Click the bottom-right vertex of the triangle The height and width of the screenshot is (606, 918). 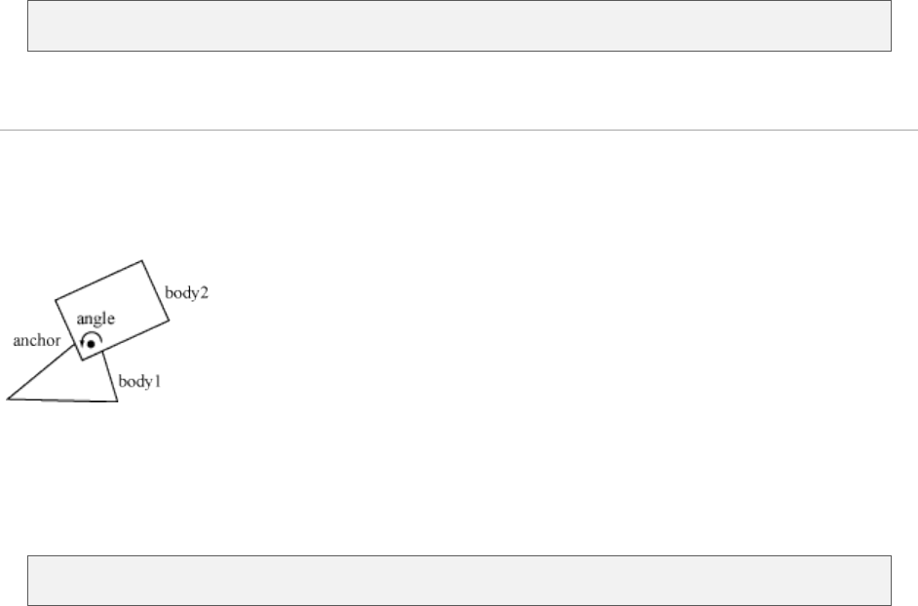click(x=118, y=401)
